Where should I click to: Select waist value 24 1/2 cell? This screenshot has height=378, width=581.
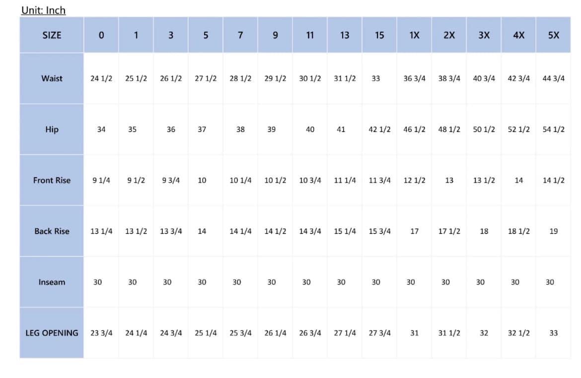pos(101,78)
